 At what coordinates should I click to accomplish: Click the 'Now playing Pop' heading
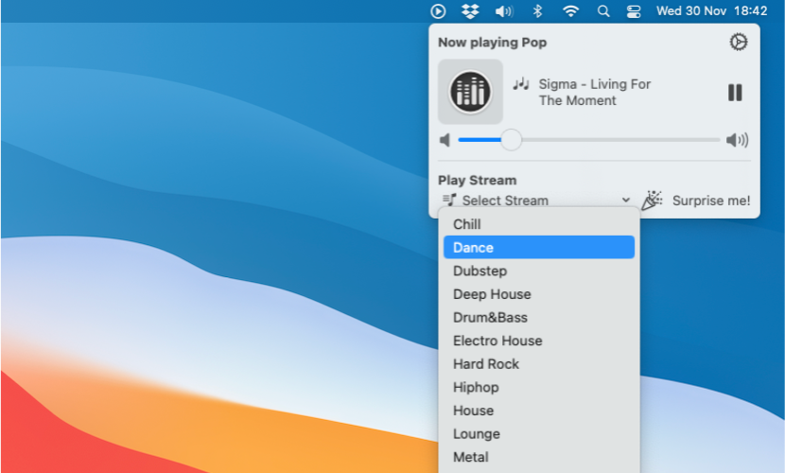click(492, 43)
